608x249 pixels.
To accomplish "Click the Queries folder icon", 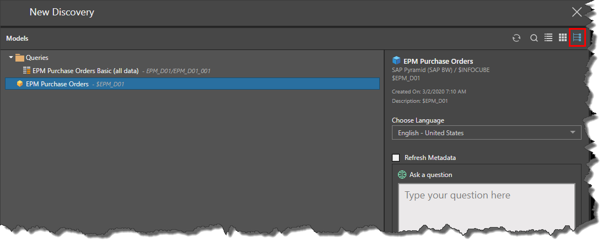I will (20, 58).
